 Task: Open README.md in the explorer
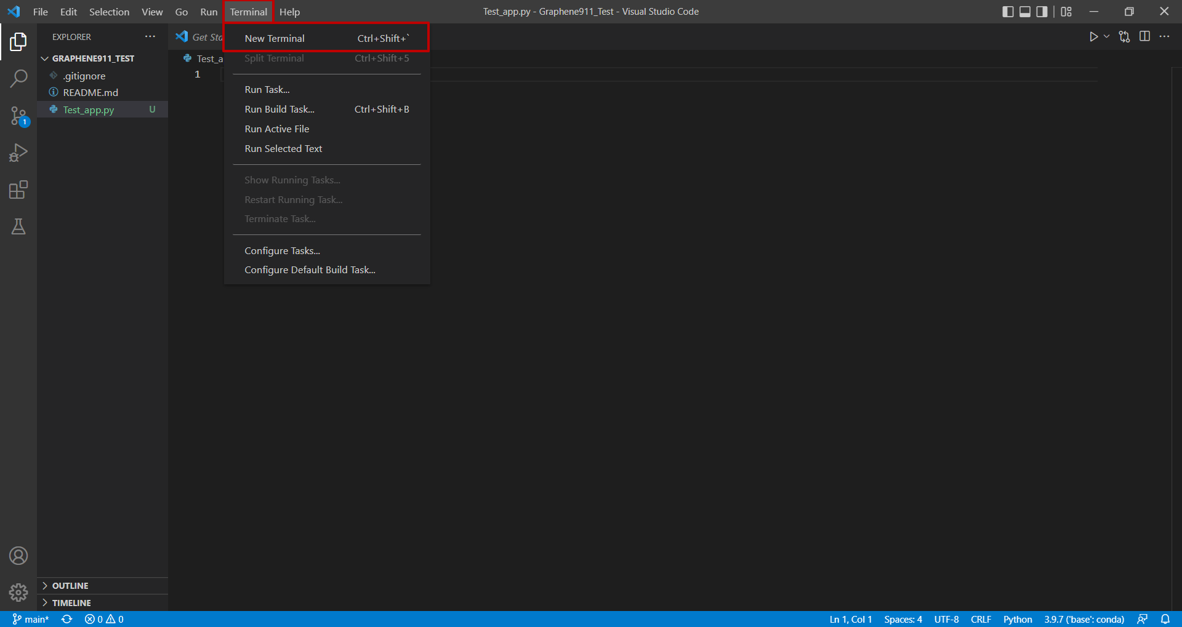point(102,92)
